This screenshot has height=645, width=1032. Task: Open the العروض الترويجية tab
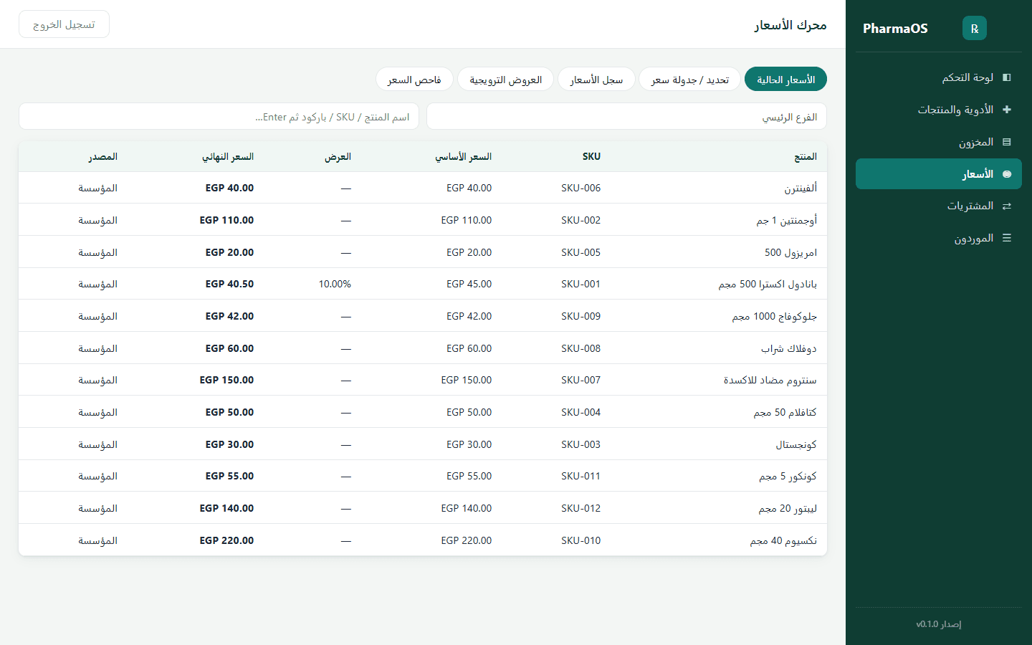pyautogui.click(x=505, y=80)
